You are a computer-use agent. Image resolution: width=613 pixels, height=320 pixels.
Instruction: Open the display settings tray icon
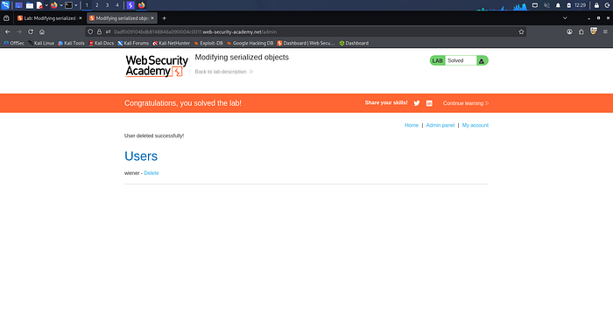(535, 5)
